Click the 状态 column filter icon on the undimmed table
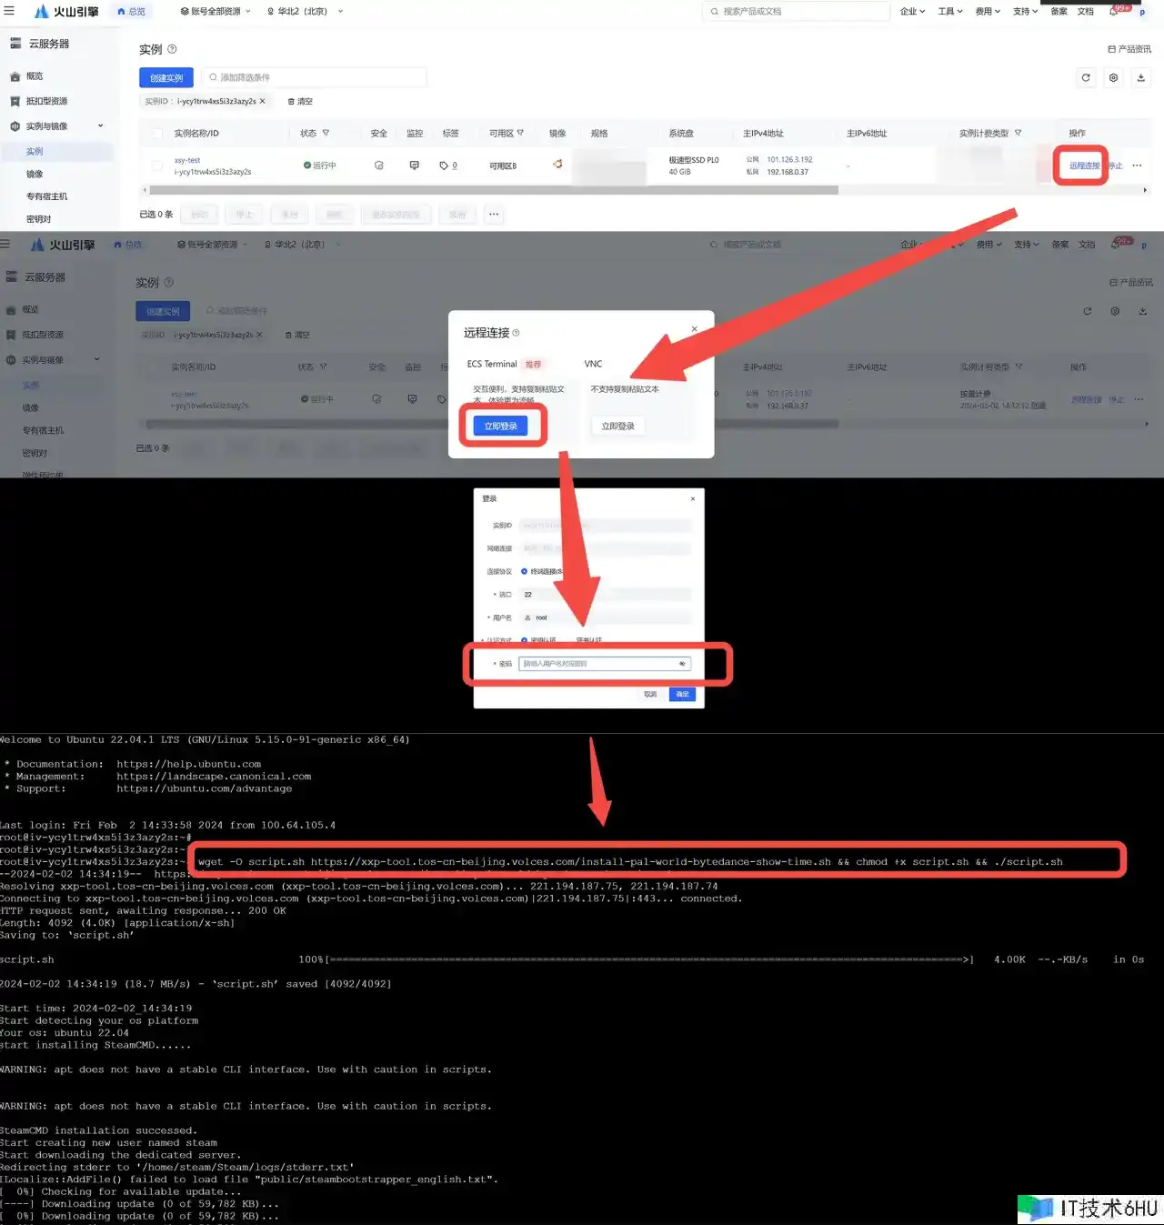 coord(326,133)
